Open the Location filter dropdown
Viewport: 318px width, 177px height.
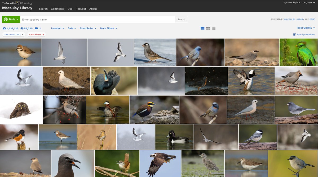coord(58,28)
